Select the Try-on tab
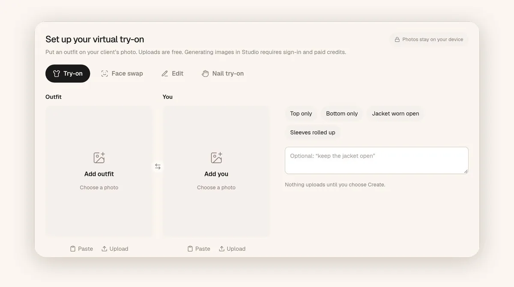This screenshot has width=514, height=287. pos(68,73)
